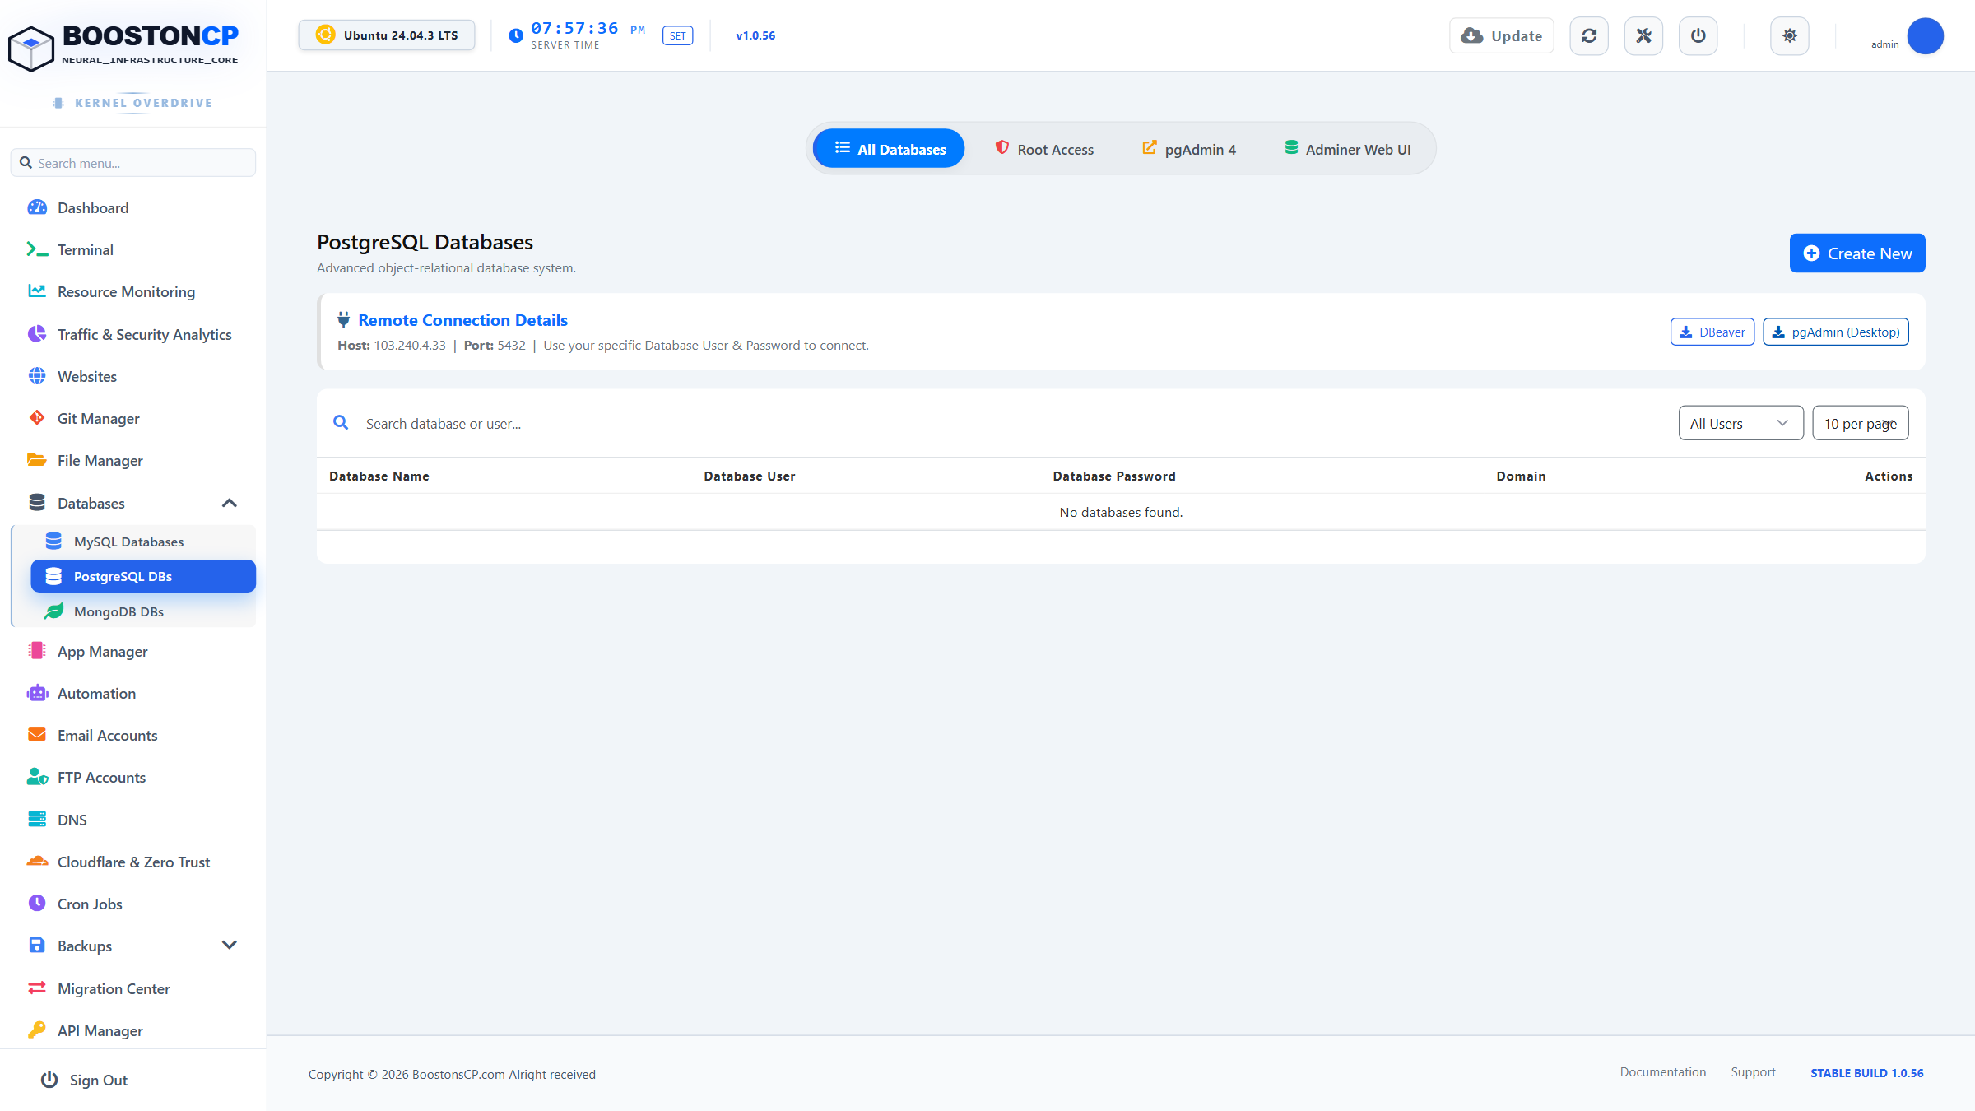Switch to the All Databases tab
The width and height of the screenshot is (1975, 1111).
[x=889, y=149]
